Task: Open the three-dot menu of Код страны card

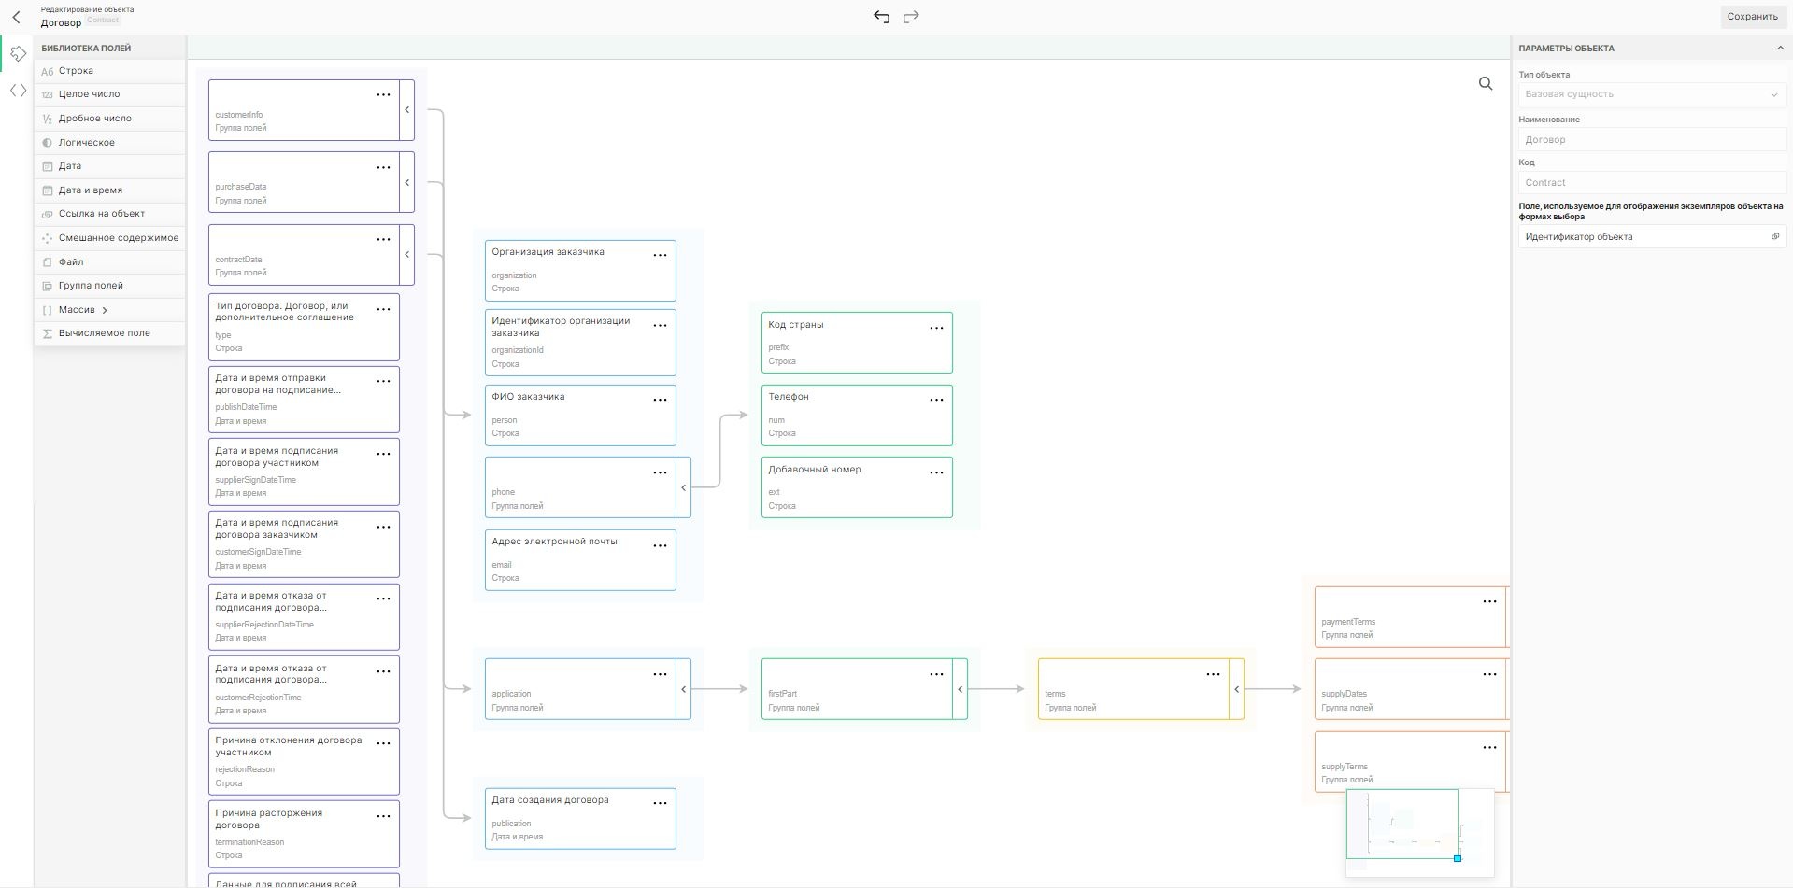Action: [936, 329]
